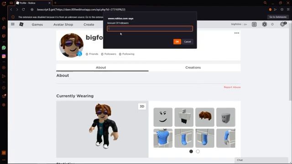Open the white shirt torso item thumbnail
This screenshot has height=164, width=292.
[x=184, y=117]
